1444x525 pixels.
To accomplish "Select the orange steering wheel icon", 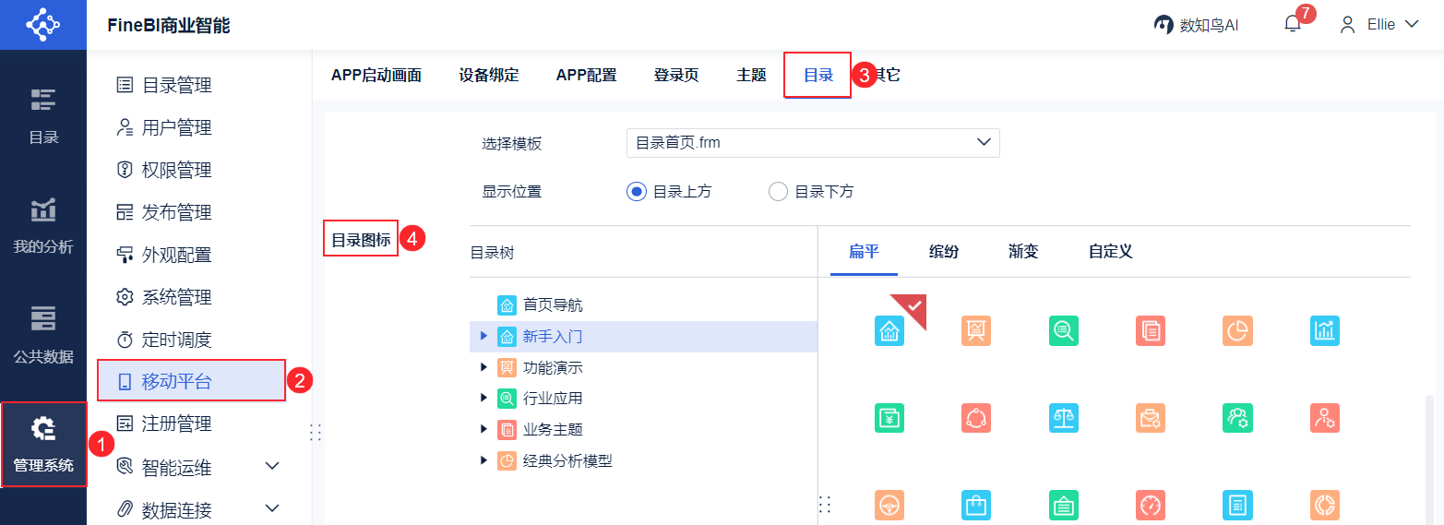I will [889, 505].
